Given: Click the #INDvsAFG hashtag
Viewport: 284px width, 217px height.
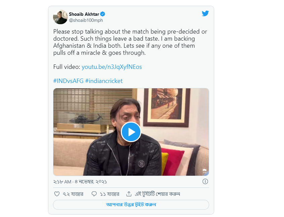Looking at the screenshot, I should point(68,81).
